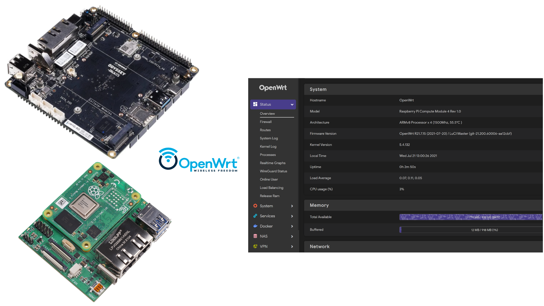Click the NAS sidebar icon
The image size is (544, 306).
point(255,236)
